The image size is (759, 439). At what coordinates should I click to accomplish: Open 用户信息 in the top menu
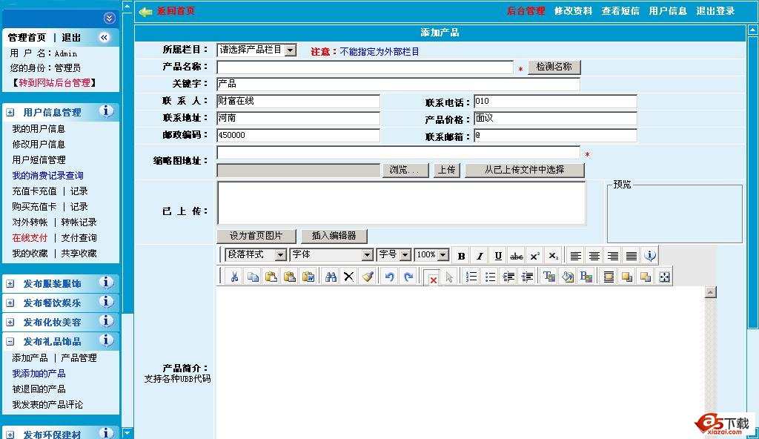coord(668,10)
